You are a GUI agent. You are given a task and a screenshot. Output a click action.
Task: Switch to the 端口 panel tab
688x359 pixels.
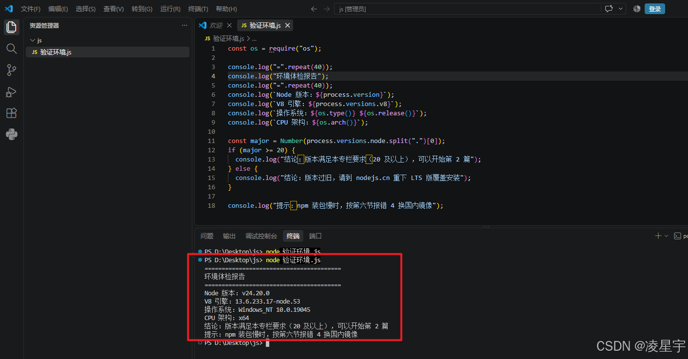pyautogui.click(x=316, y=236)
